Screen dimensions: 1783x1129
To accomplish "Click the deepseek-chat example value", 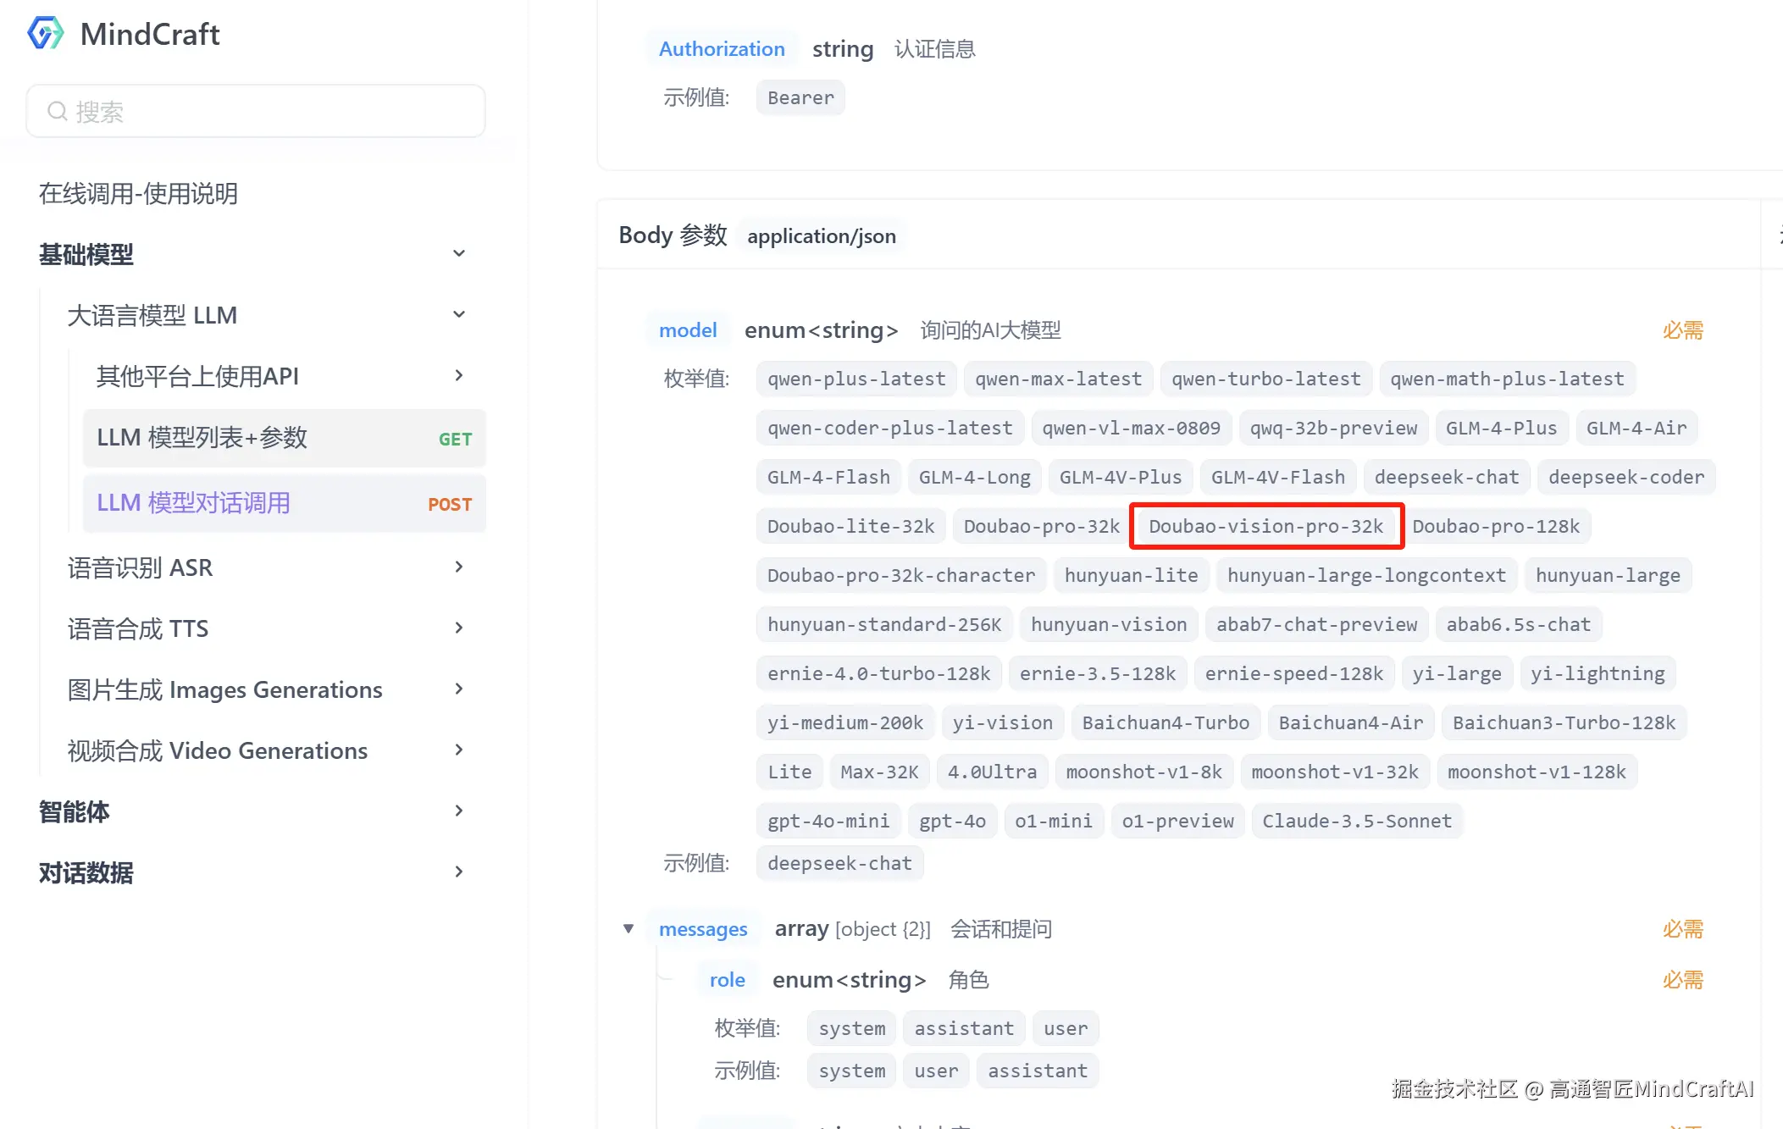I will tap(839, 864).
